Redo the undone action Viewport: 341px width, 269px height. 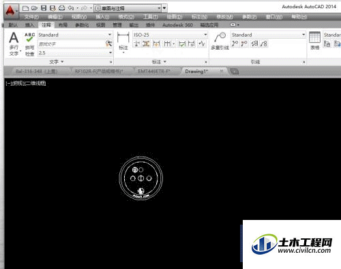tap(84, 8)
